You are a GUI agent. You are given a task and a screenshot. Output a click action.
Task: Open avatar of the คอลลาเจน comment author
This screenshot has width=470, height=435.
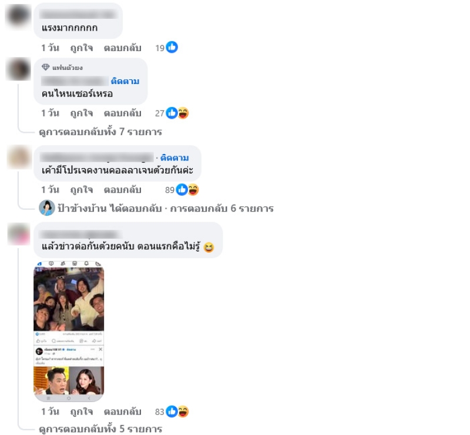(19, 157)
